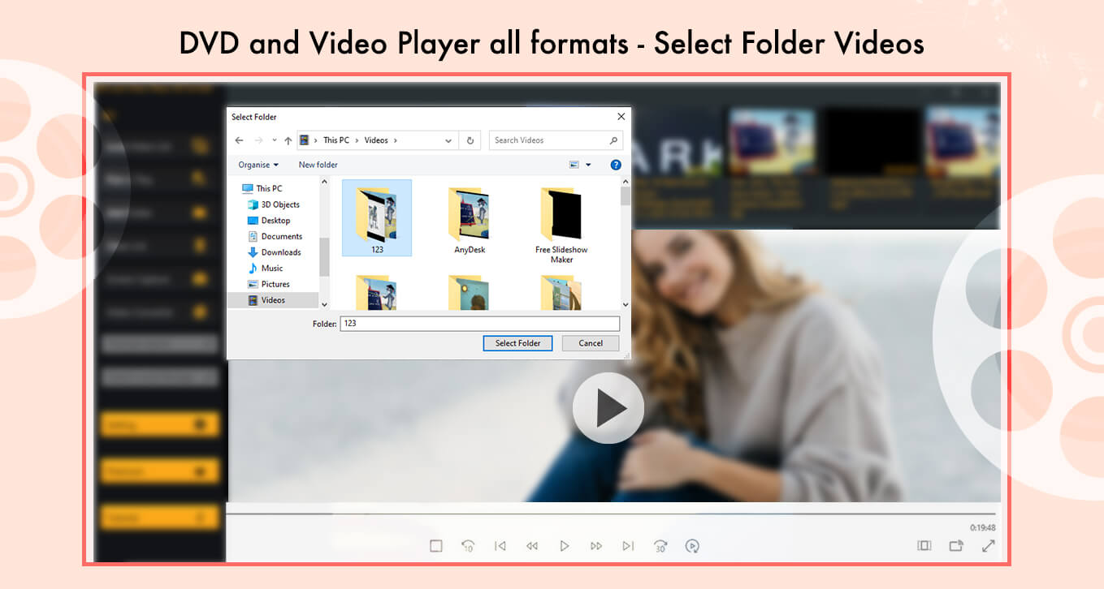Screen dimensions: 1104x589
Task: Open the blue Help icon
Action: click(616, 165)
